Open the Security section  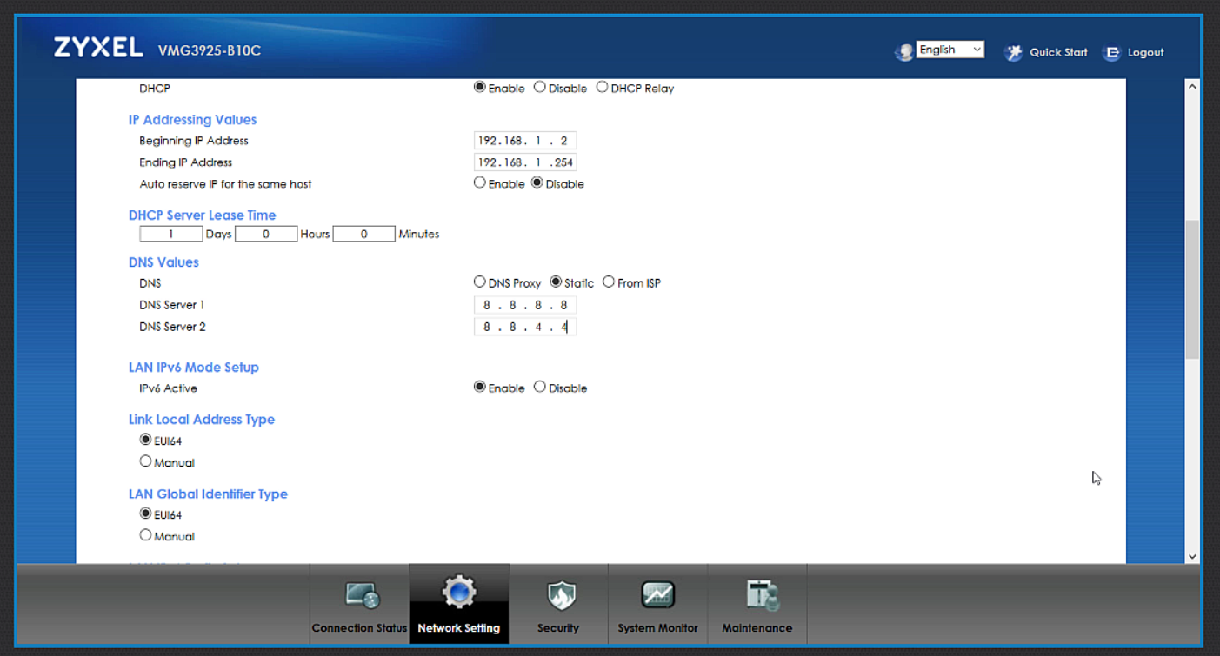pyautogui.click(x=558, y=604)
